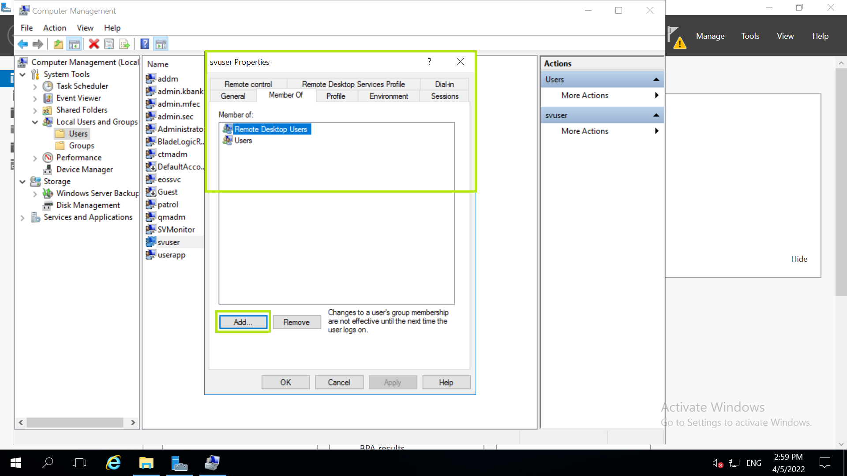Screen dimensions: 847x476
Task: Switch to the Profile tab
Action: 336,96
